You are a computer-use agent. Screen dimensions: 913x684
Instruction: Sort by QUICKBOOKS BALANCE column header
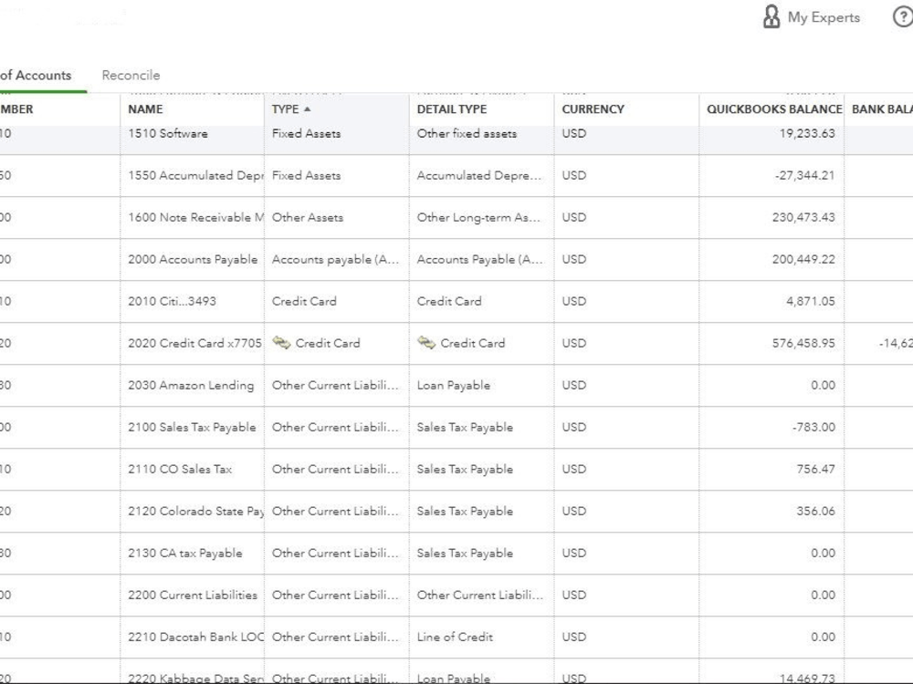pos(774,109)
